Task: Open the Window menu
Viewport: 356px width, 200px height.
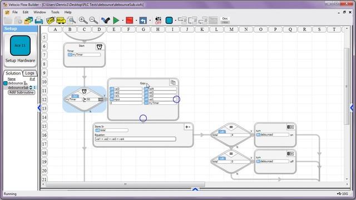Action: pos(39,12)
